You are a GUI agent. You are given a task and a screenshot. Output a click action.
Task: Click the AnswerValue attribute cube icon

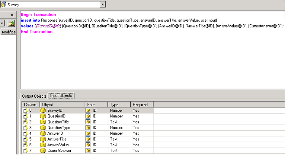coord(43,145)
